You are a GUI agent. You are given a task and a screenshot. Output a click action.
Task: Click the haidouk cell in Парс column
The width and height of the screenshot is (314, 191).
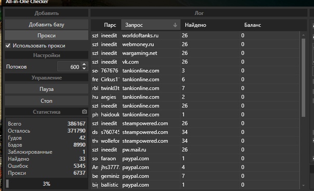coord(110,114)
